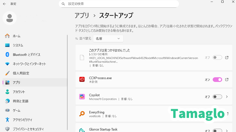Click the システム monitor icon
The height and width of the screenshot is (132, 236).
coord(7,45)
